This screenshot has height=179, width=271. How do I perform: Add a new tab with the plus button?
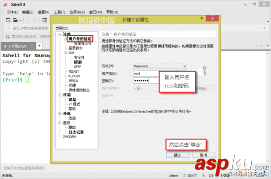click(x=39, y=46)
